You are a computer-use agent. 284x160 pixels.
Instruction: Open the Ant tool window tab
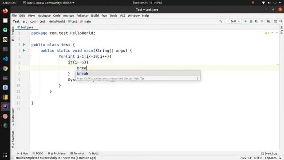(282, 30)
